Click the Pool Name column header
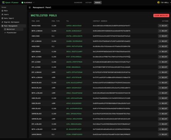The height and width of the screenshot is (140, 171). (36, 21)
